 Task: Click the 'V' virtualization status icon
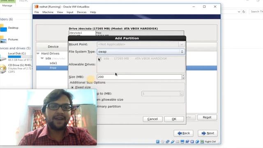(192, 141)
